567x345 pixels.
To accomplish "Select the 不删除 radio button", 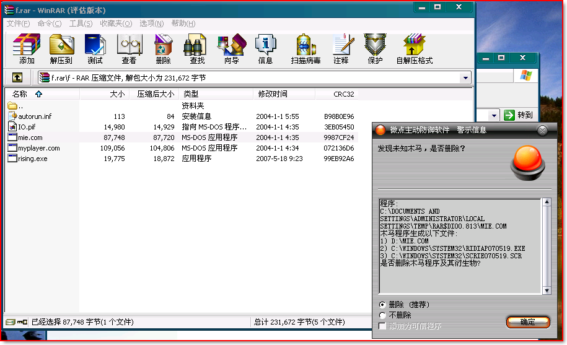I will tap(382, 315).
